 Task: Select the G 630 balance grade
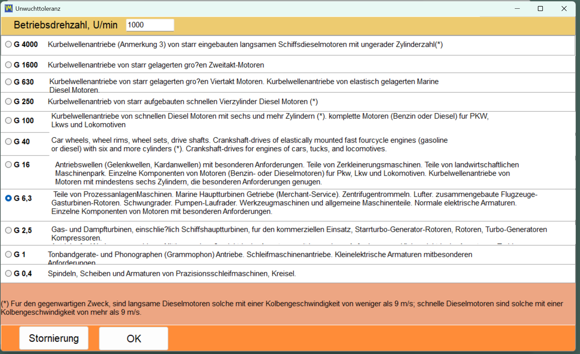click(8, 82)
